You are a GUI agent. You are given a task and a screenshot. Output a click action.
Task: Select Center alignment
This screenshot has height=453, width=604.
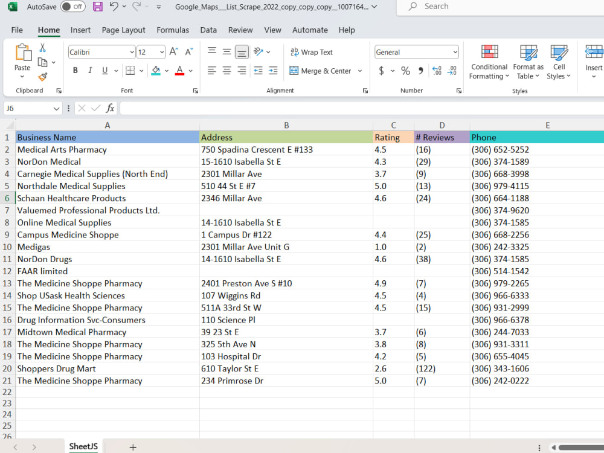point(226,71)
